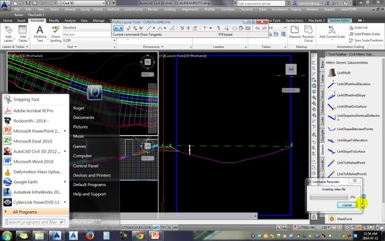Open the Shut down options arrow
385x241 pixels.
point(97,222)
